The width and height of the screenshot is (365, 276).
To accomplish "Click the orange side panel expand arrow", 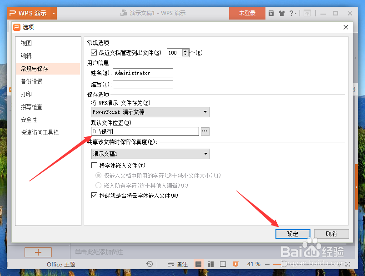I will [356, 187].
